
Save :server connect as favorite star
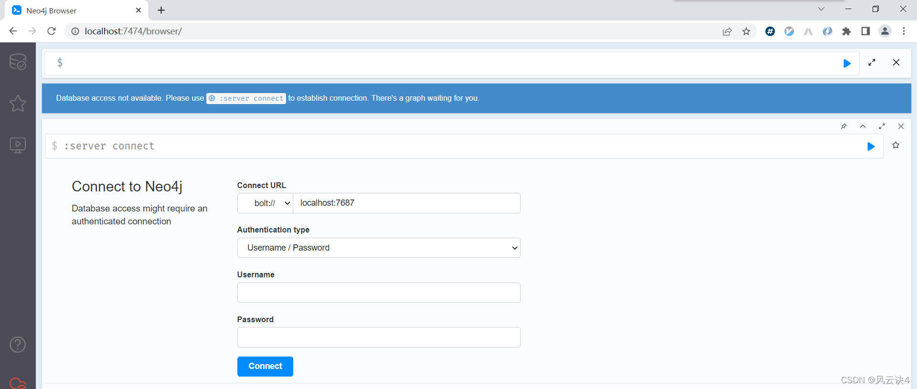(x=896, y=145)
